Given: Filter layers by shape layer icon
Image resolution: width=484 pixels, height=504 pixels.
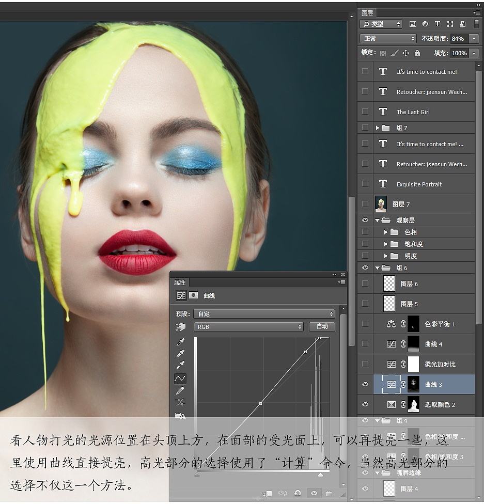Looking at the screenshot, I should pos(450,24).
